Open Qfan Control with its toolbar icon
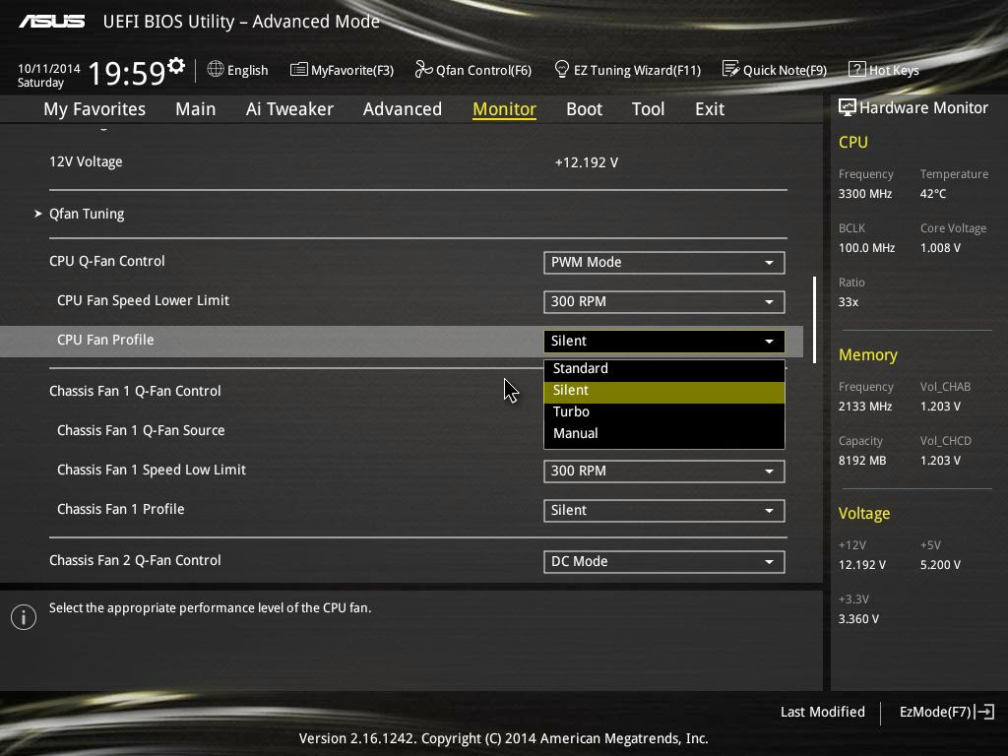This screenshot has width=1008, height=756. pos(472,69)
